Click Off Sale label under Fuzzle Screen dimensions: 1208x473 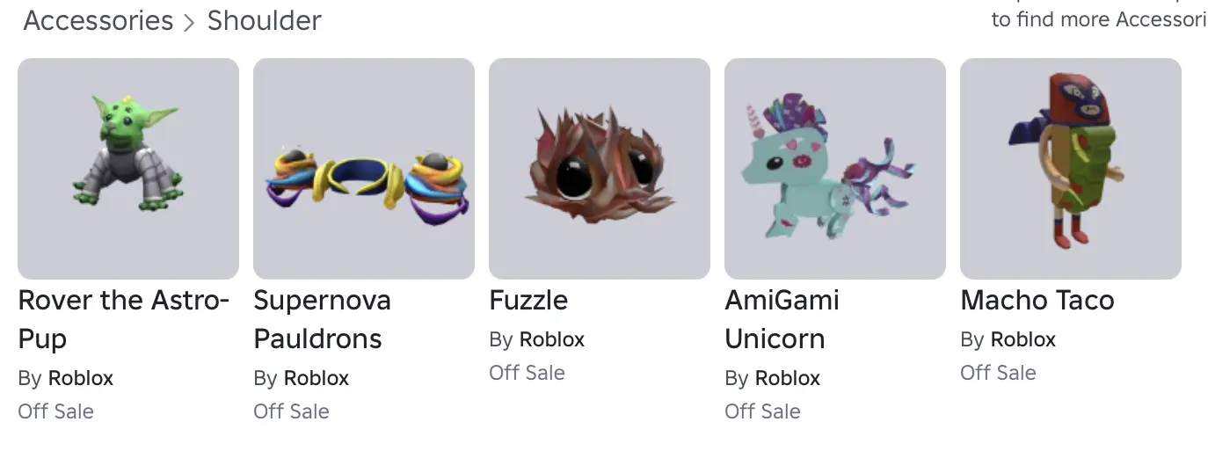coord(527,373)
